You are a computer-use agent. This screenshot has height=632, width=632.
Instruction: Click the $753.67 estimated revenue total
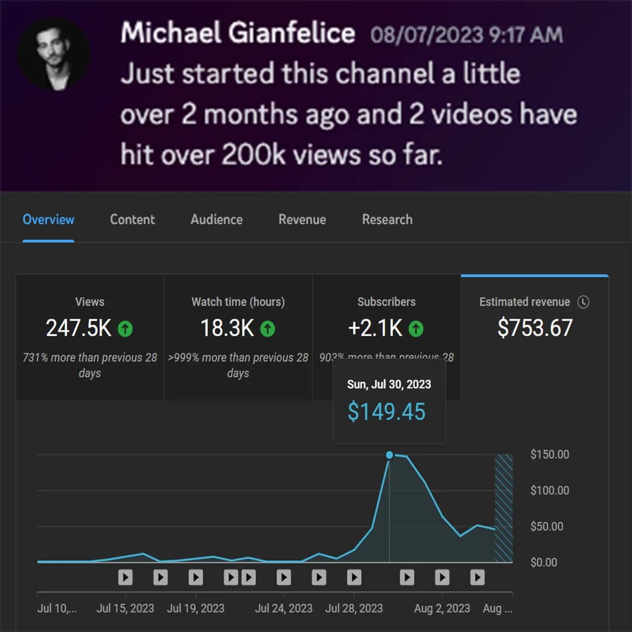click(x=535, y=327)
